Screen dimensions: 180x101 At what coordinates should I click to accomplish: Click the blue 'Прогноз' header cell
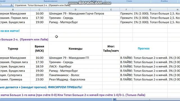(144, 49)
